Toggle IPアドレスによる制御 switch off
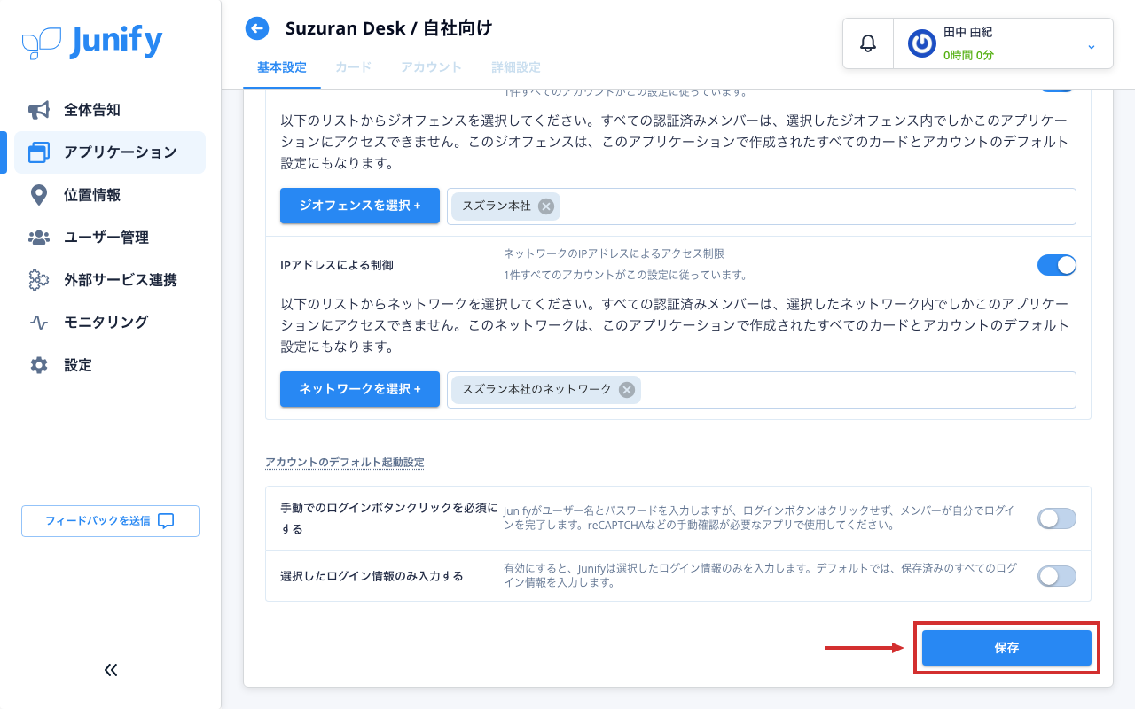The width and height of the screenshot is (1135, 709). 1057,265
